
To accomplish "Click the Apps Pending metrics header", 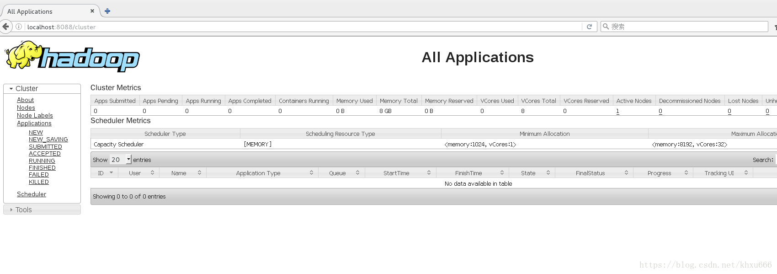I will tap(160, 101).
